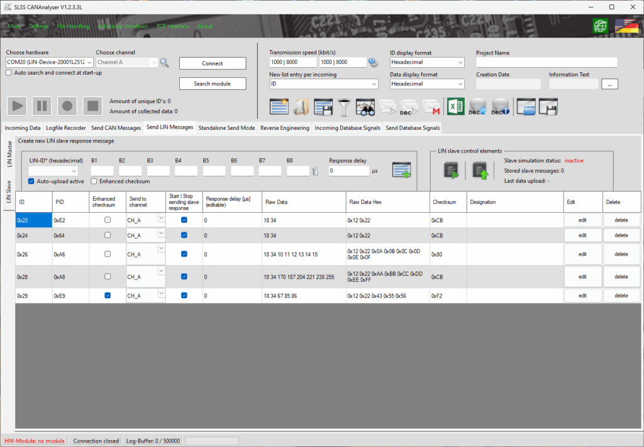Delete the 0x26 message row

(621, 254)
